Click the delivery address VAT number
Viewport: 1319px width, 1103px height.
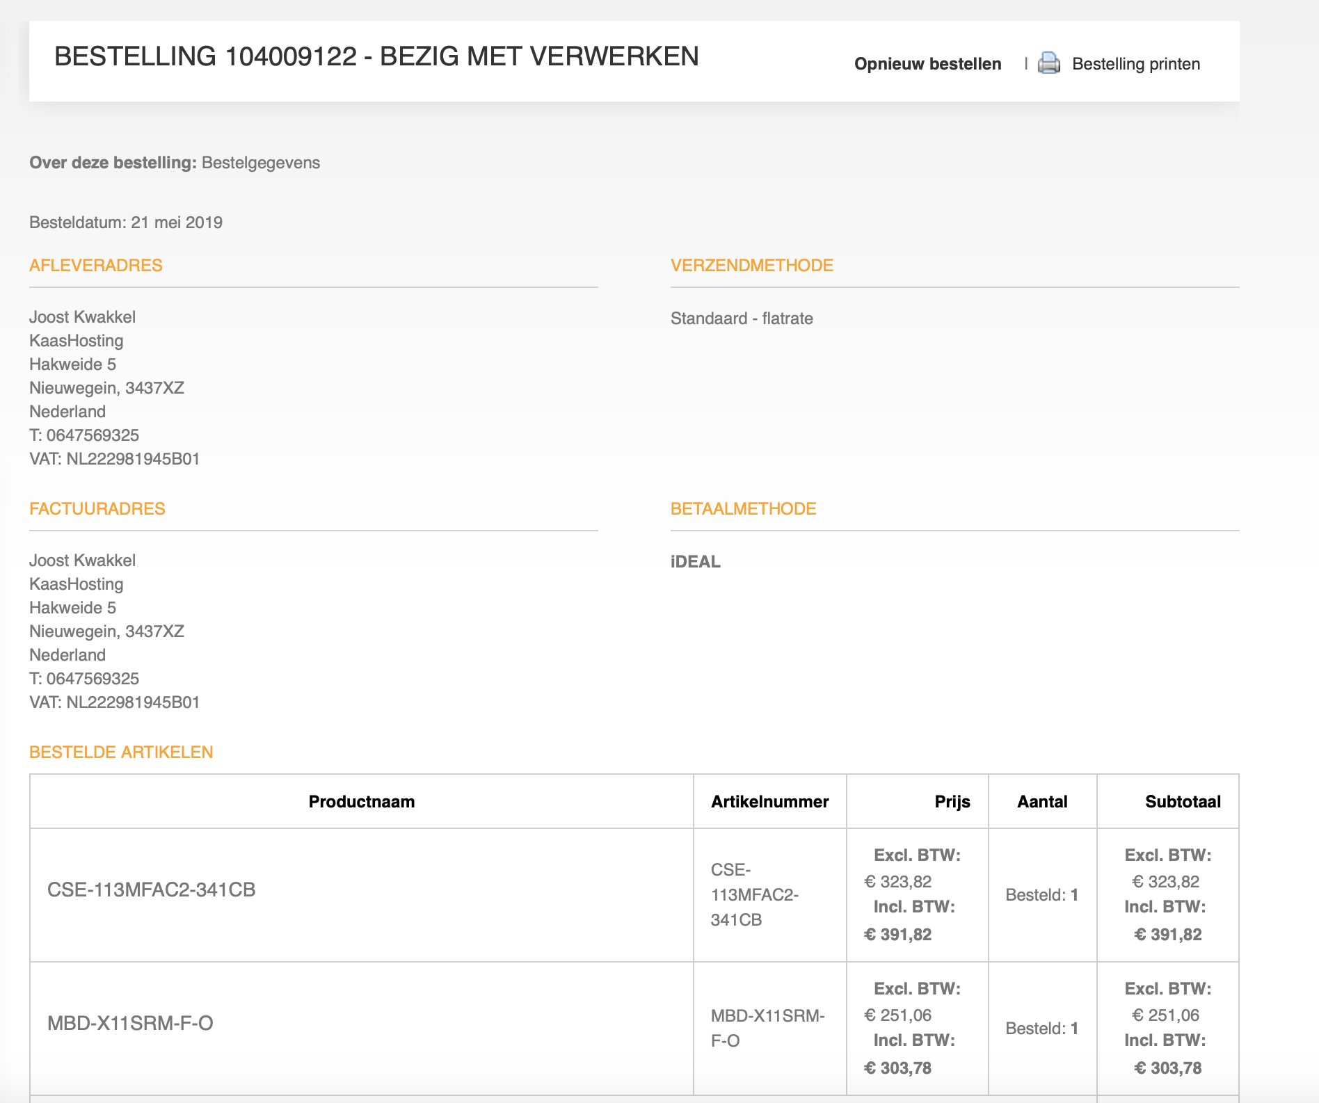pyautogui.click(x=115, y=459)
